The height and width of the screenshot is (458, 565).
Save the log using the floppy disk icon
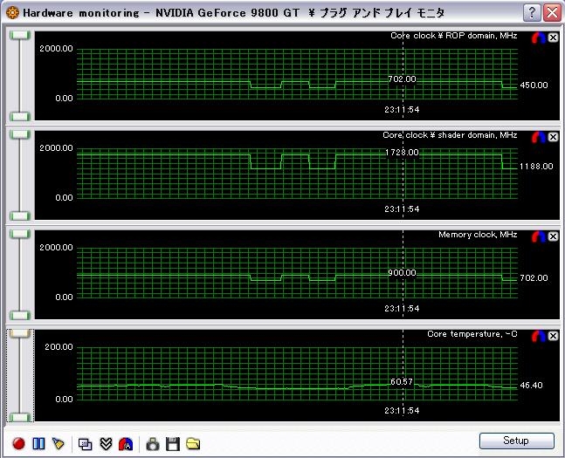tap(173, 444)
